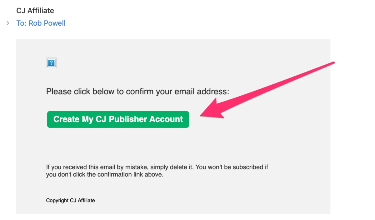Click the question mark inside the placeholder
The width and height of the screenshot is (375, 220).
pos(51,62)
